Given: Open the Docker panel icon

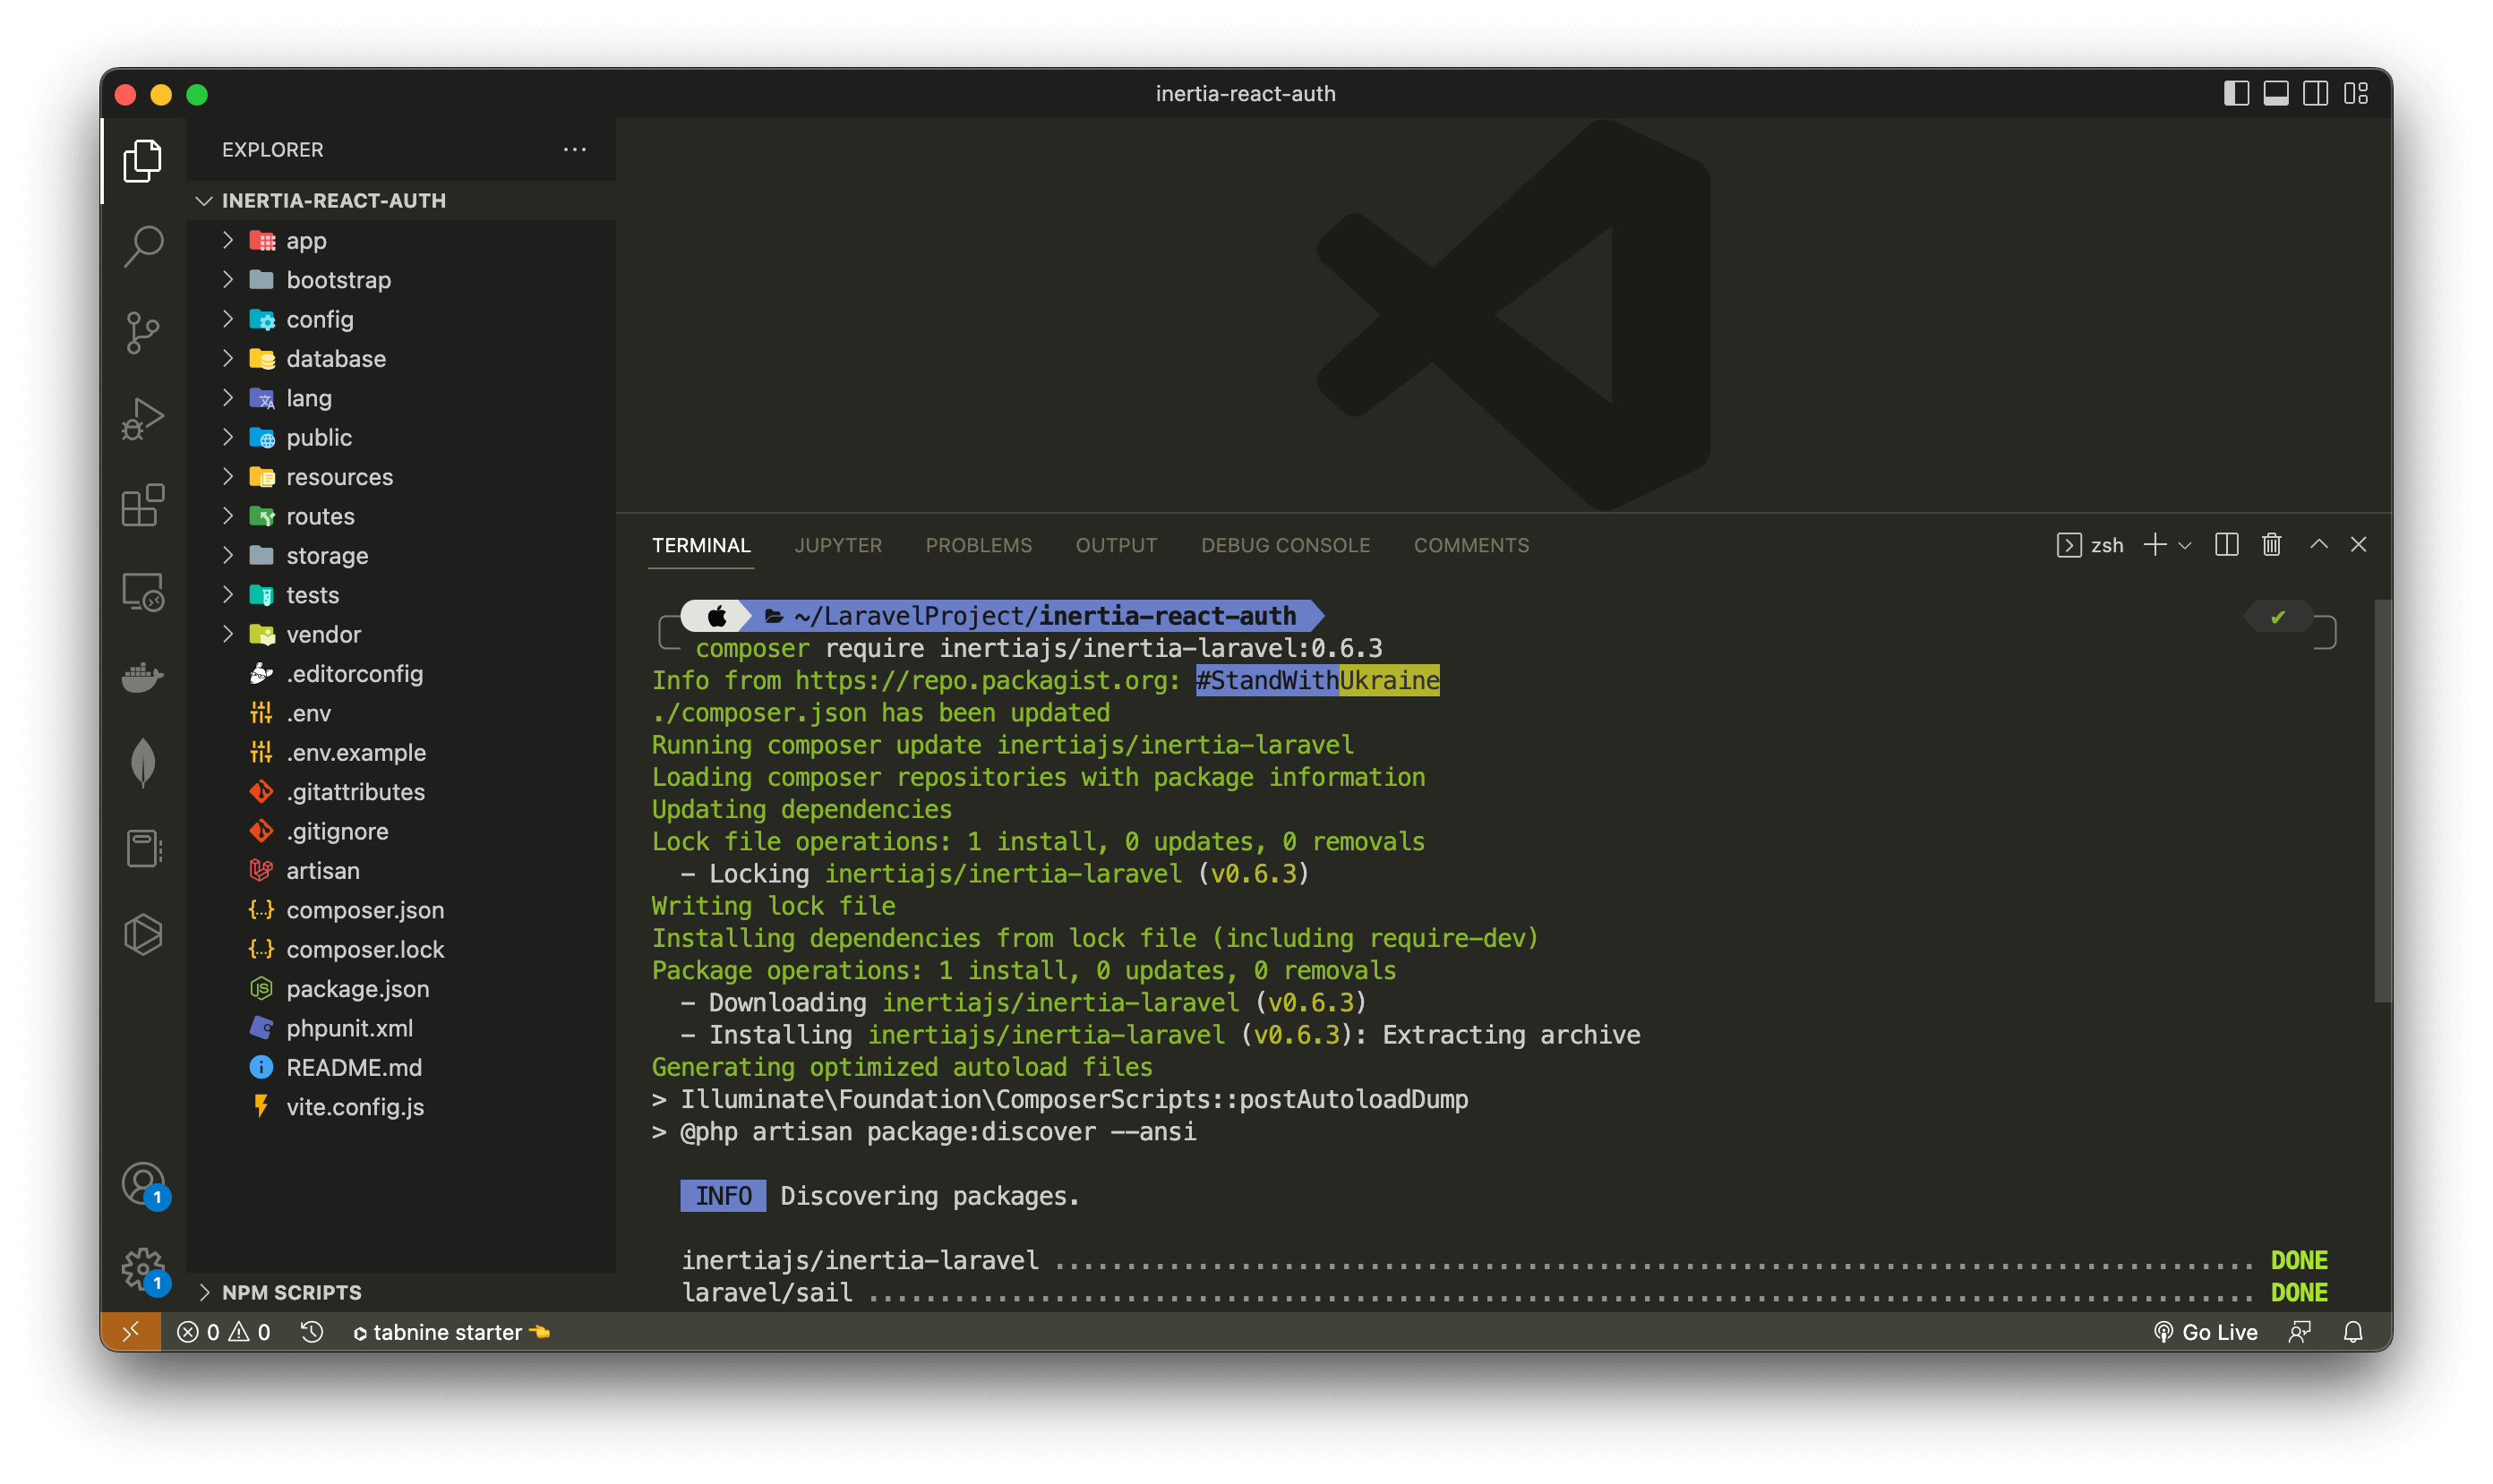Looking at the screenshot, I should [x=143, y=677].
